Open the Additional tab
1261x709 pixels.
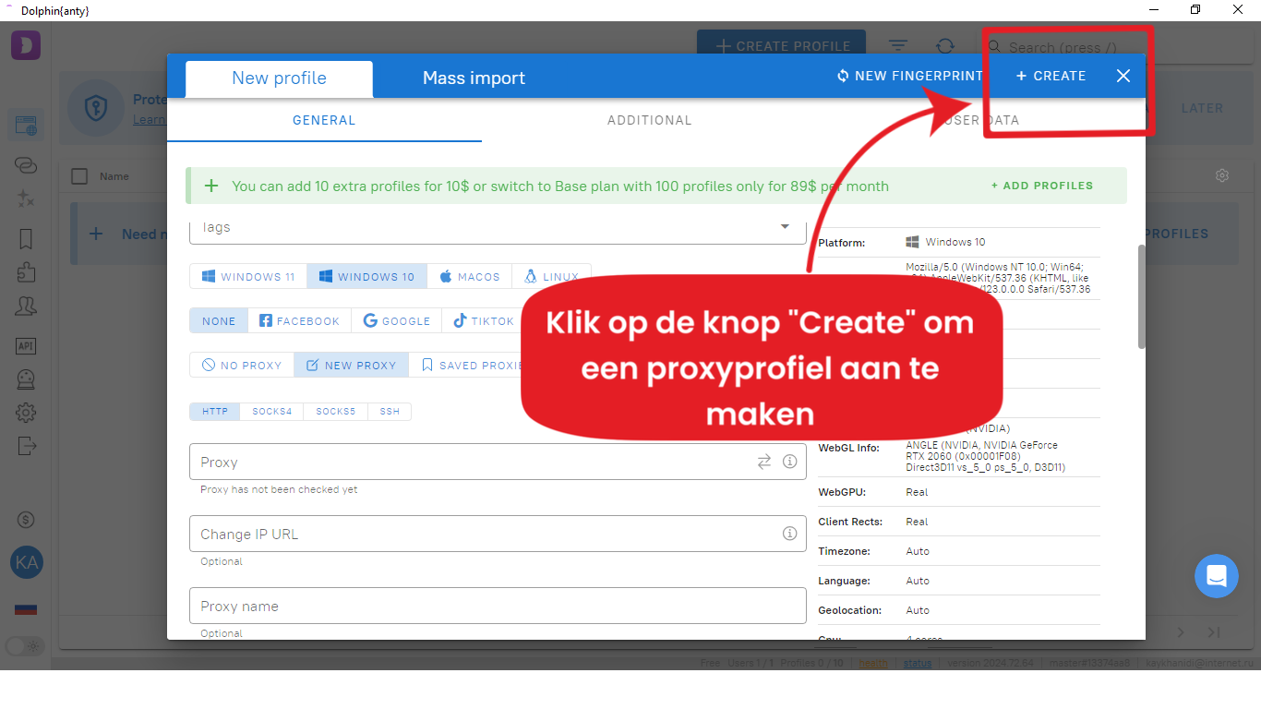pyautogui.click(x=649, y=120)
